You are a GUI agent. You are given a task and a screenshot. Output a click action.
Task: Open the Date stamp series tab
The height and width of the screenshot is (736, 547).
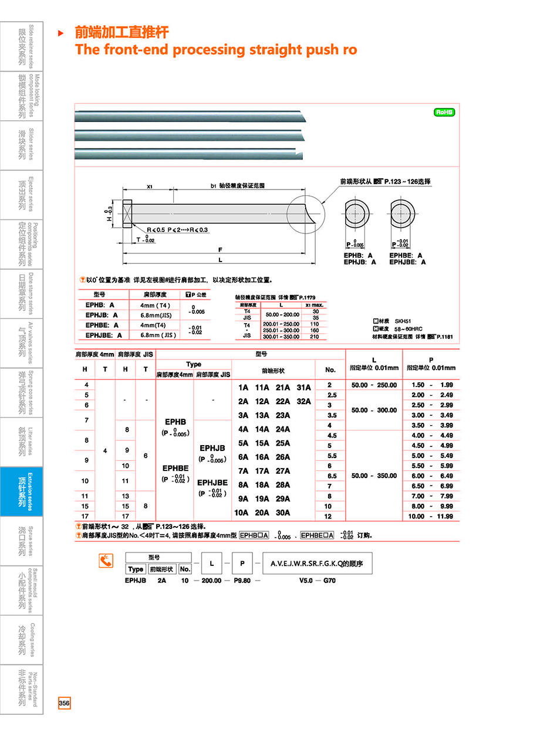[21, 294]
